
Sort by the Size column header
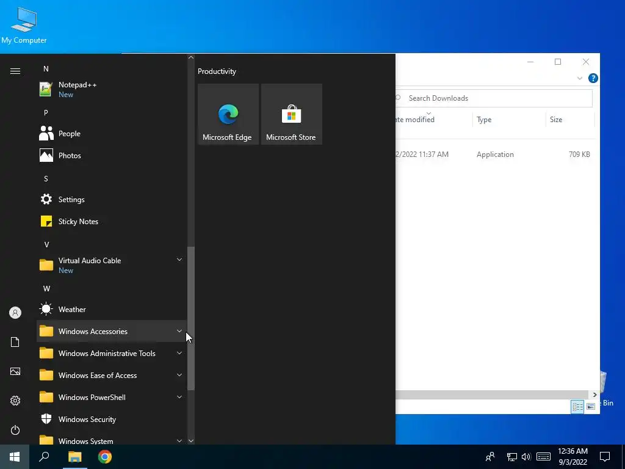pos(570,120)
